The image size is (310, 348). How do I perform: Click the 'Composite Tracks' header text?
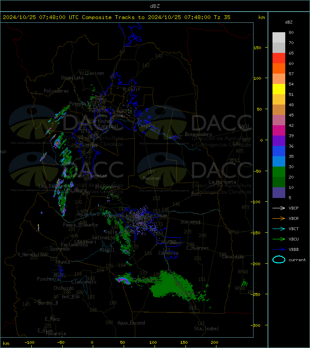[108, 17]
